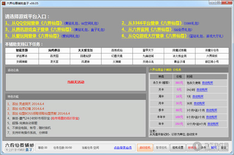
Task: Click the red 秒市场 button
Action: tap(192, 148)
